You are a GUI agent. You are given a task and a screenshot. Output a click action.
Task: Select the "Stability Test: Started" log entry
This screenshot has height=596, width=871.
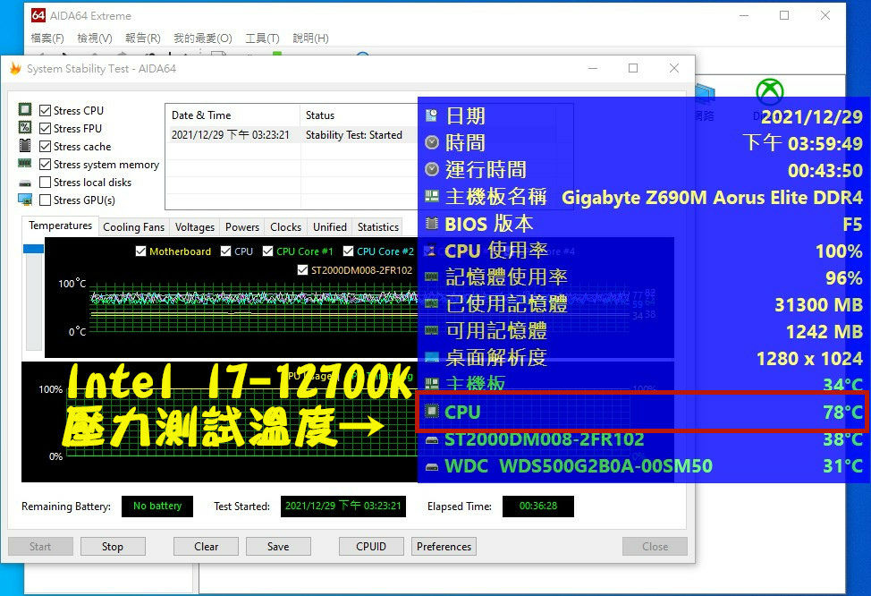tap(354, 135)
